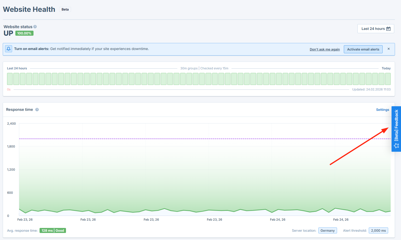
Task: Click the 100.00% uptime badge
Action: click(24, 33)
